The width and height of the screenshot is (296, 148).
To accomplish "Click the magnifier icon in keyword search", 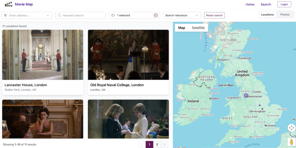I will 60,16.
